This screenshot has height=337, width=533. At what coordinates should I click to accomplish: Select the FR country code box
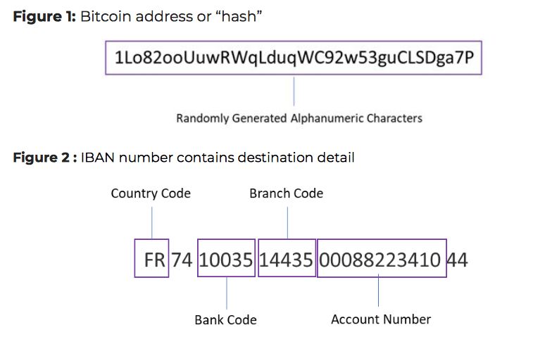click(151, 258)
